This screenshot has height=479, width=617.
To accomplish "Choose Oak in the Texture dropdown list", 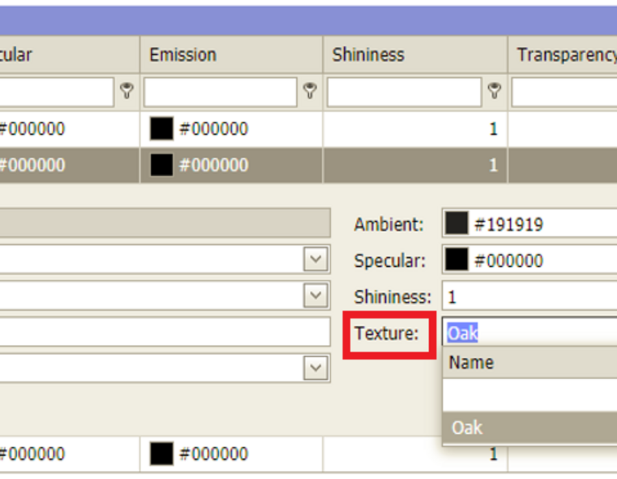I will point(530,428).
